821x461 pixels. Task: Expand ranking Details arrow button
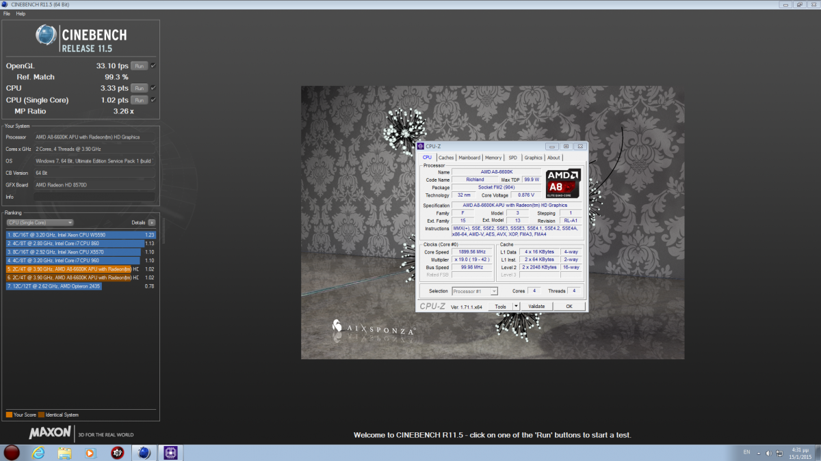coord(151,223)
